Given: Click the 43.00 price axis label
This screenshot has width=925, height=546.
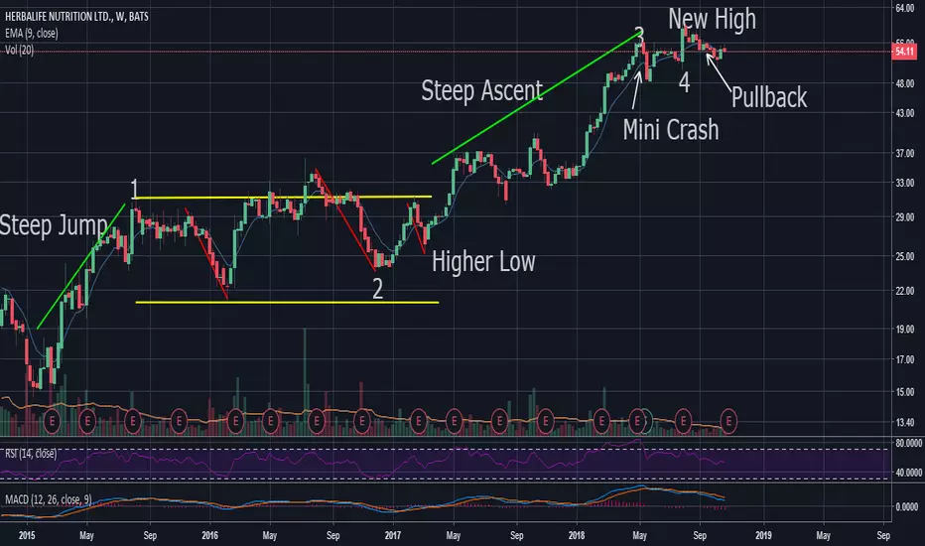Looking at the screenshot, I should [x=904, y=113].
